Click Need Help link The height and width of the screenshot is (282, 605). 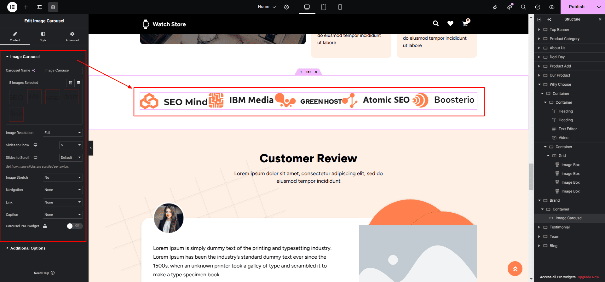click(x=44, y=273)
